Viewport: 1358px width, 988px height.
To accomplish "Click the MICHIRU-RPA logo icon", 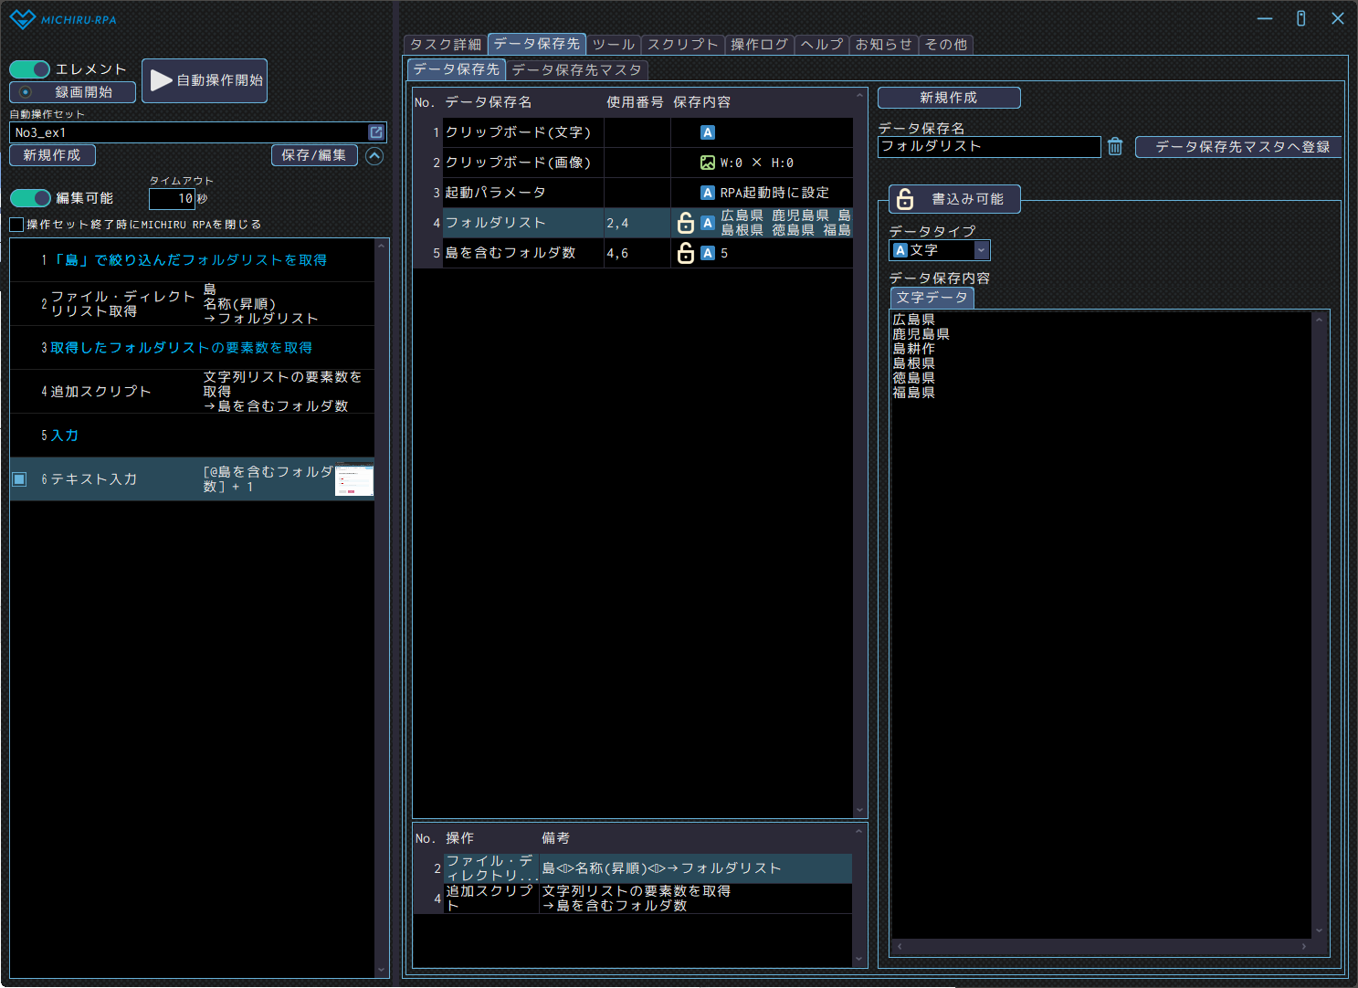I will (22, 19).
